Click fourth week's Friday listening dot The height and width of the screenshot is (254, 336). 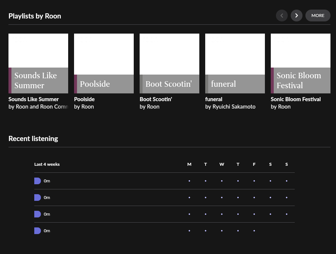(254, 231)
